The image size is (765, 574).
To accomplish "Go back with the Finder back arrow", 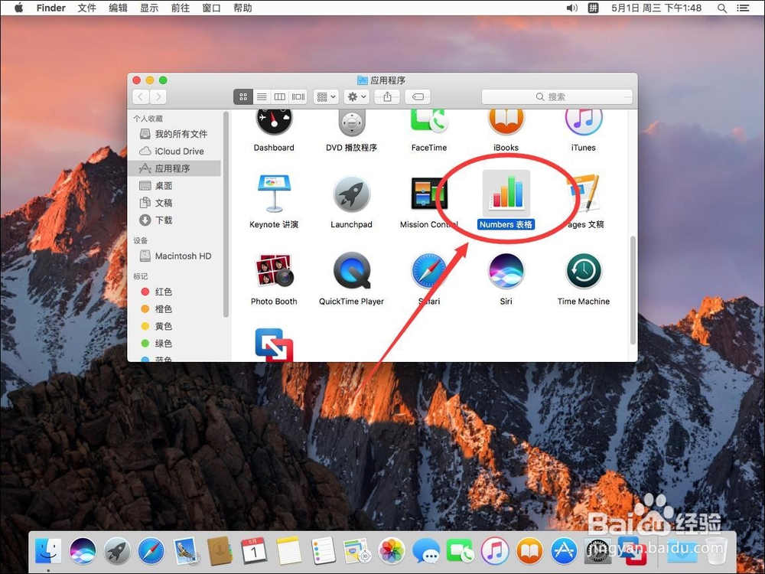I will point(141,96).
